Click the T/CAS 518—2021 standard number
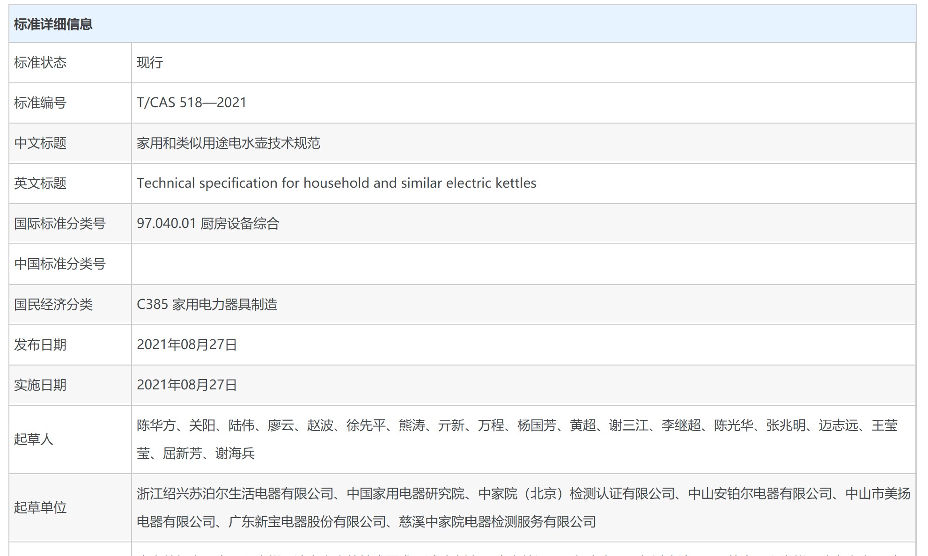The image size is (928, 556). point(191,102)
